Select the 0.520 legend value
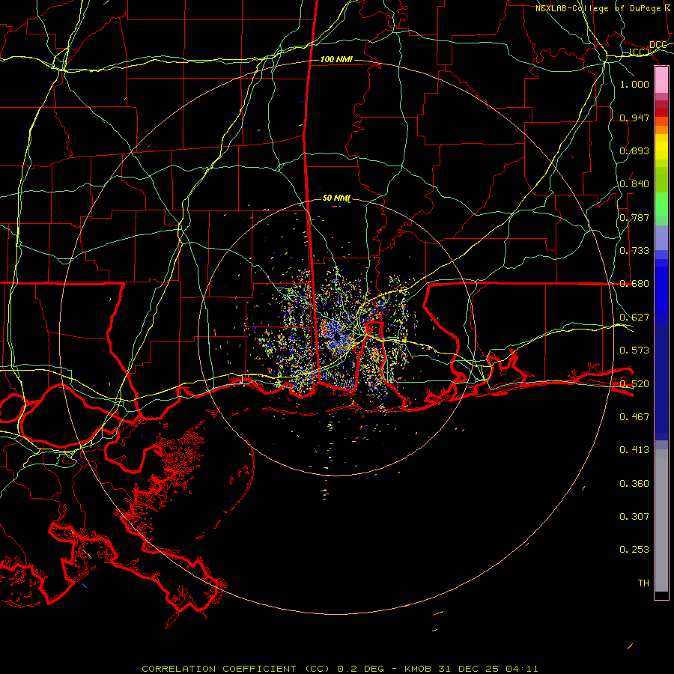Viewport: 674px width, 674px height. pyautogui.click(x=634, y=384)
